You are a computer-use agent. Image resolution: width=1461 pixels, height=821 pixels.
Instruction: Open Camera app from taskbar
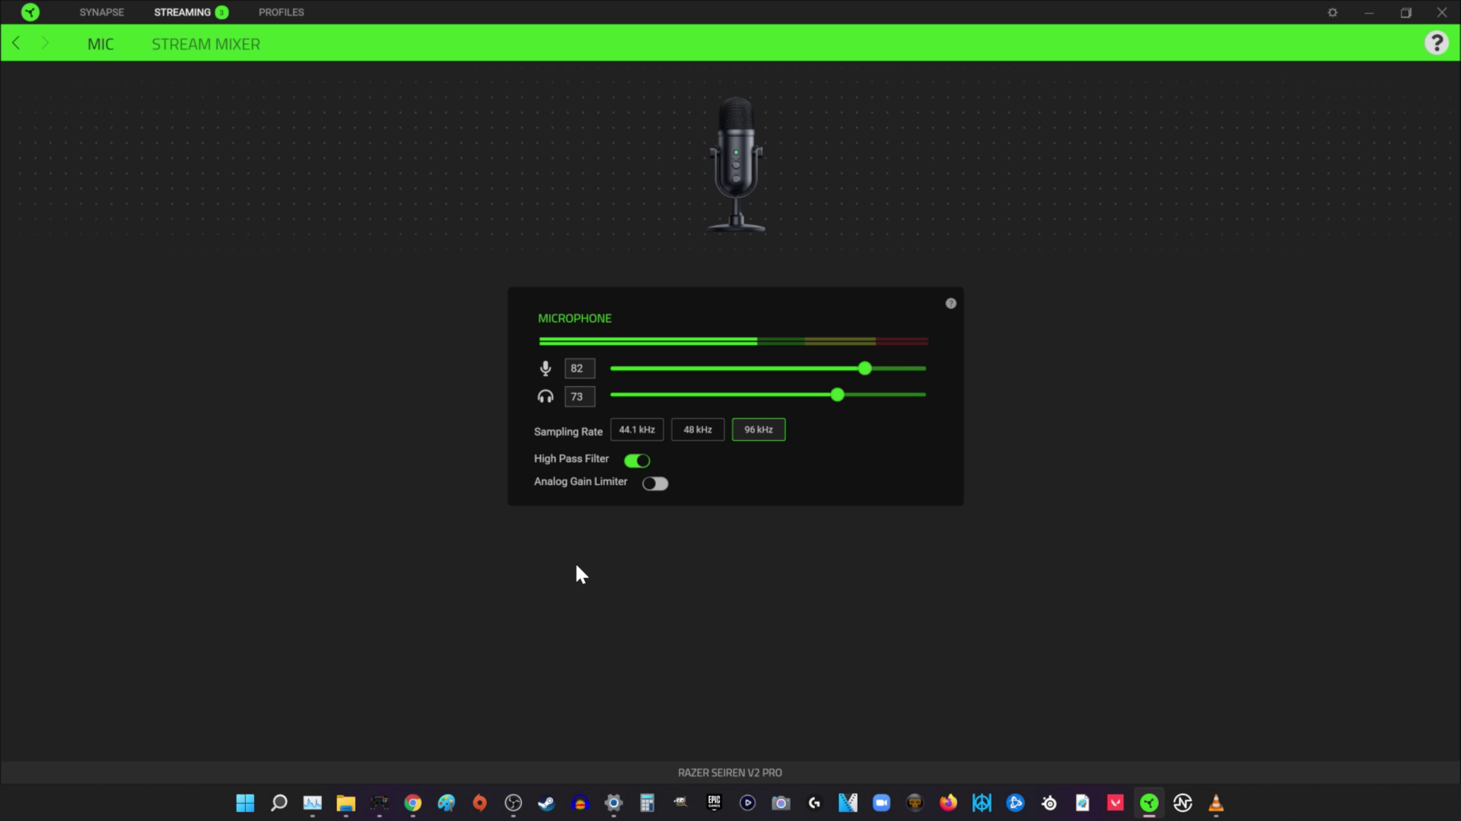pyautogui.click(x=781, y=803)
